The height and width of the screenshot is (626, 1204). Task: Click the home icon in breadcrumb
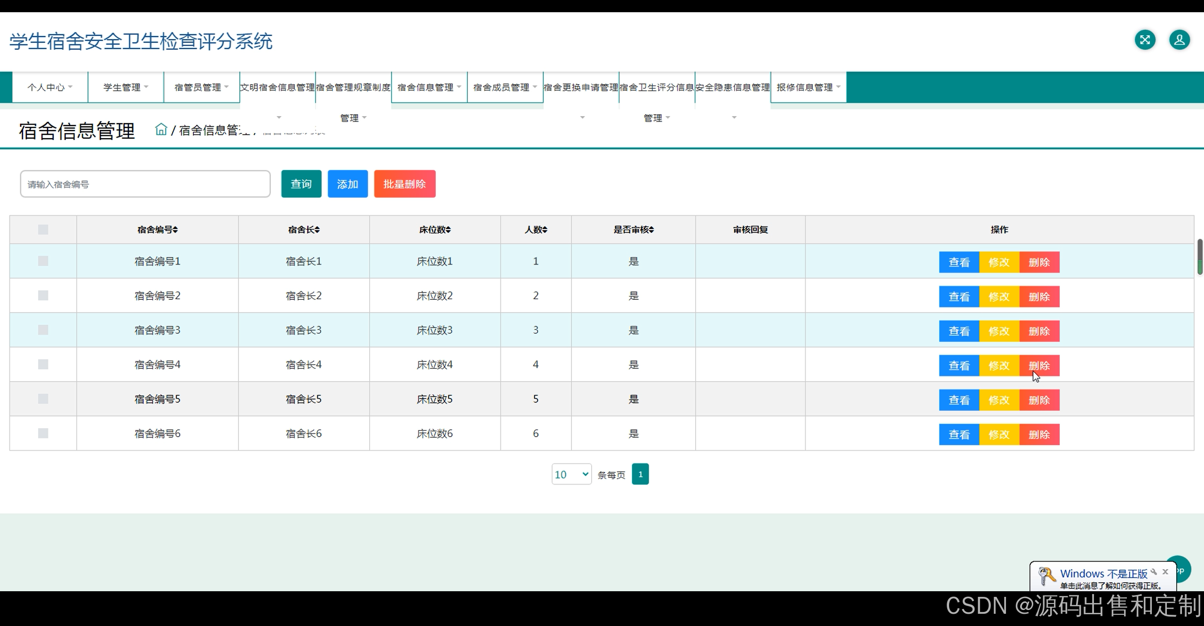pos(161,129)
